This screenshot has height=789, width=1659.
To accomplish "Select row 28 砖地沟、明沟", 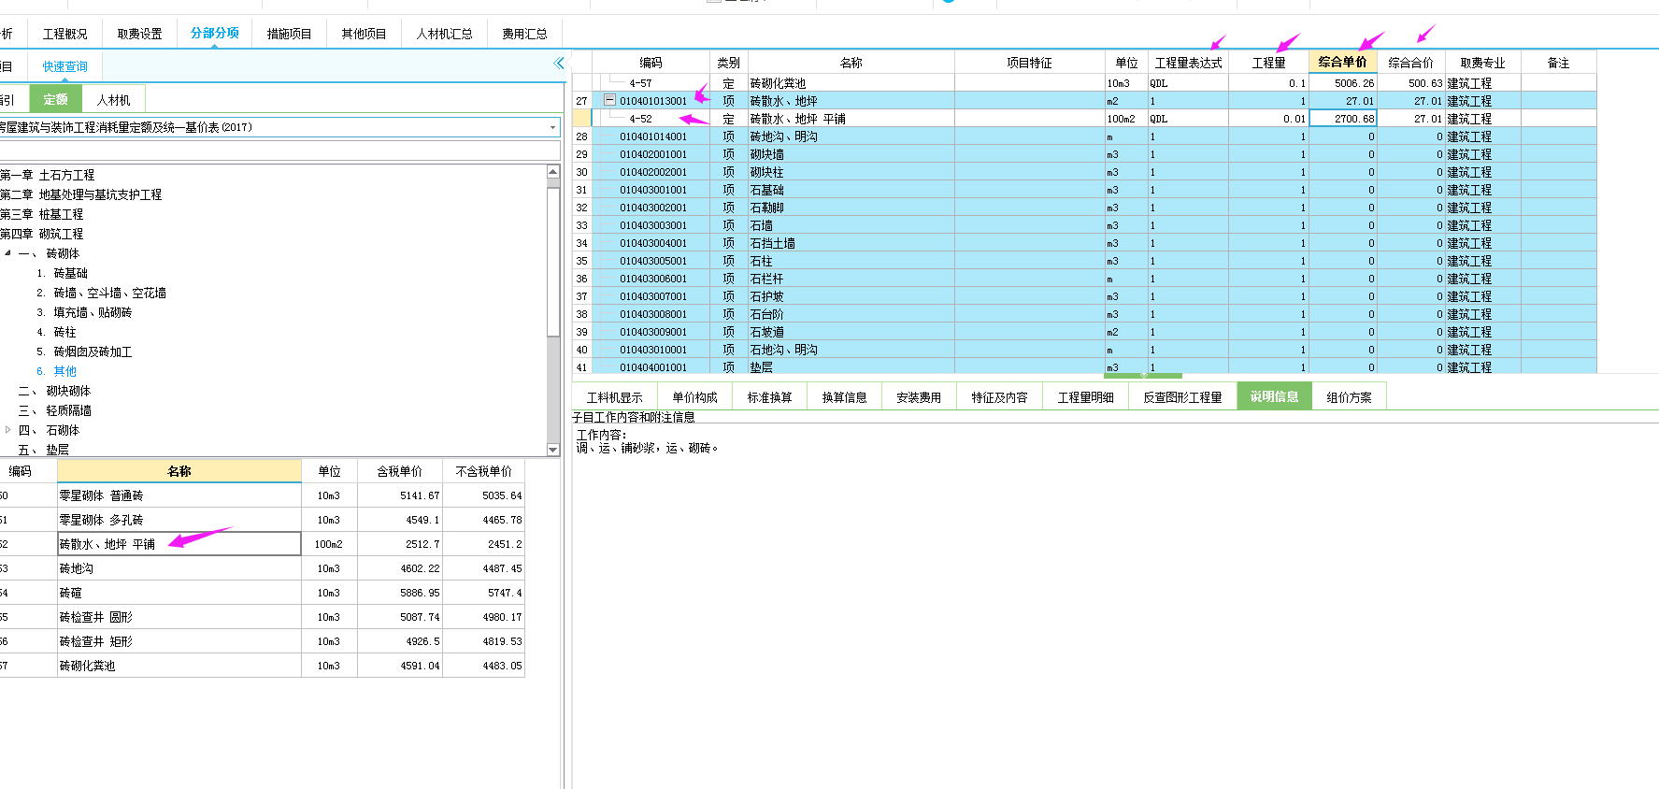I will tap(1084, 136).
